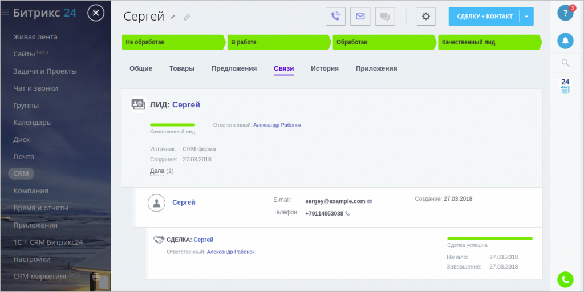The width and height of the screenshot is (584, 292).
Task: Click the hamburger menu icon beside Битрикс
Action: 5,13
